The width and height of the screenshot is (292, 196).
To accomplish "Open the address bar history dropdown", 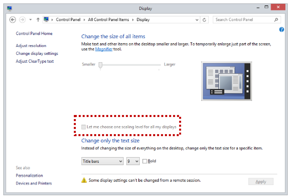I will tap(197, 20).
